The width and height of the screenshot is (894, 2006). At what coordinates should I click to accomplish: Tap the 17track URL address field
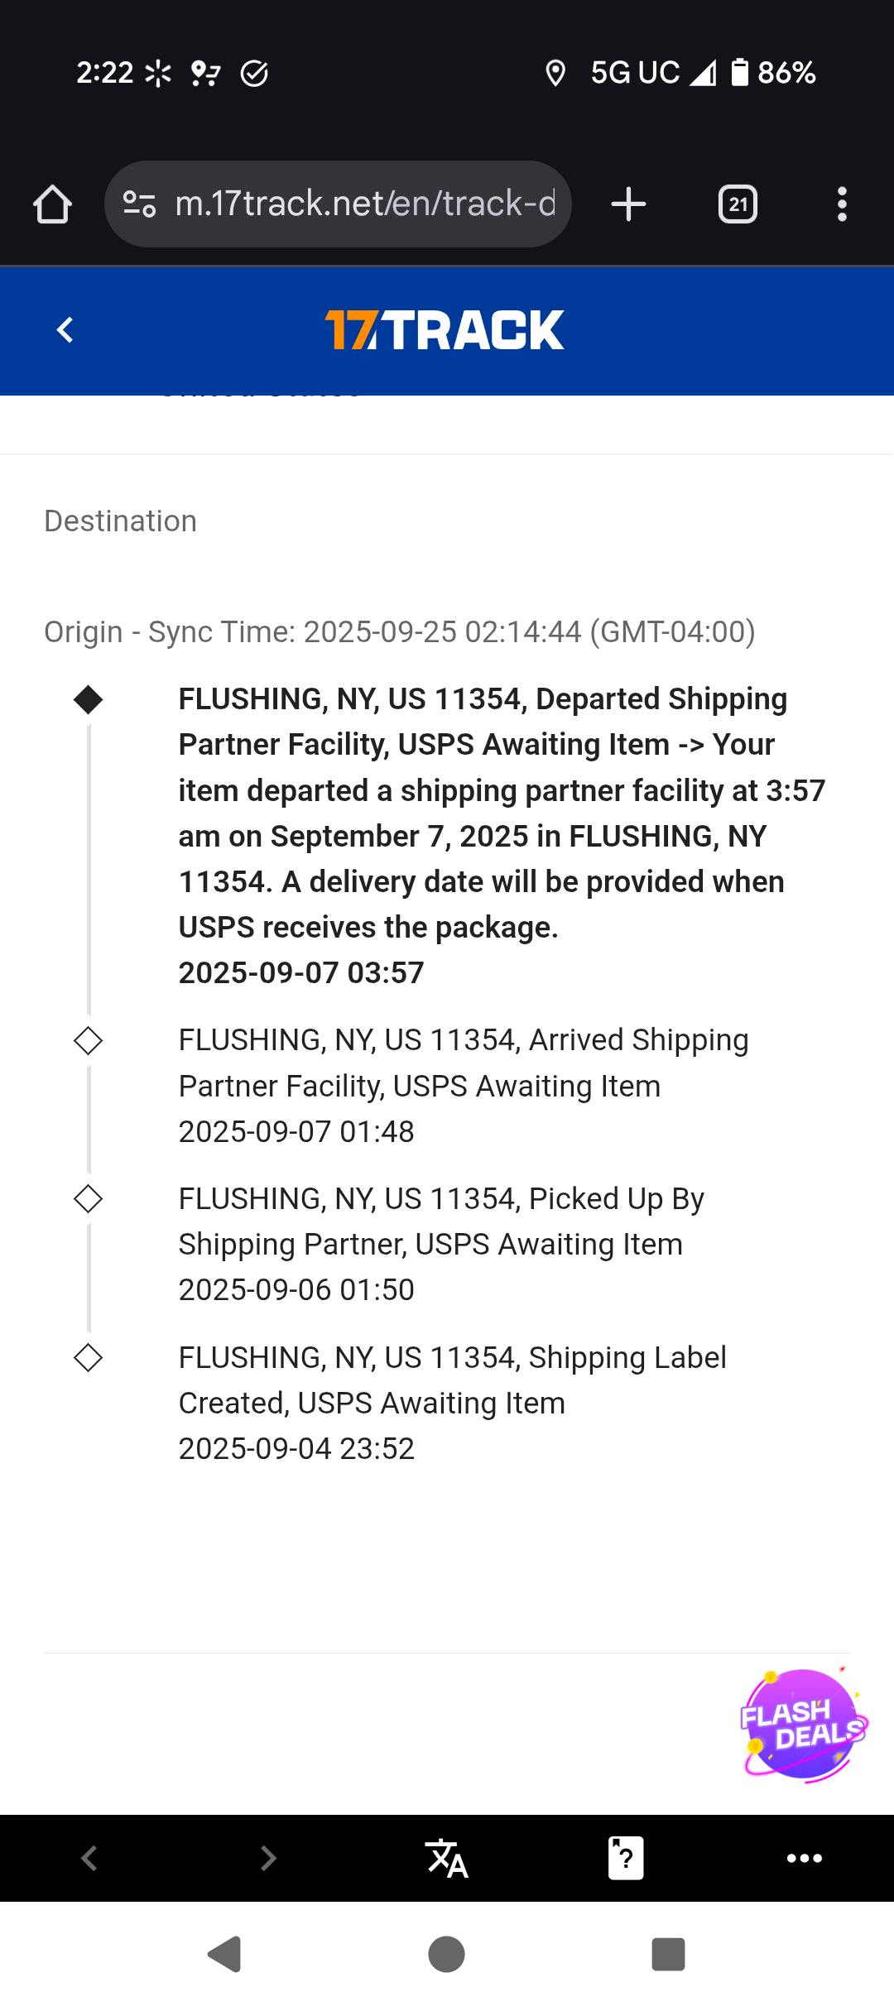coord(364,204)
